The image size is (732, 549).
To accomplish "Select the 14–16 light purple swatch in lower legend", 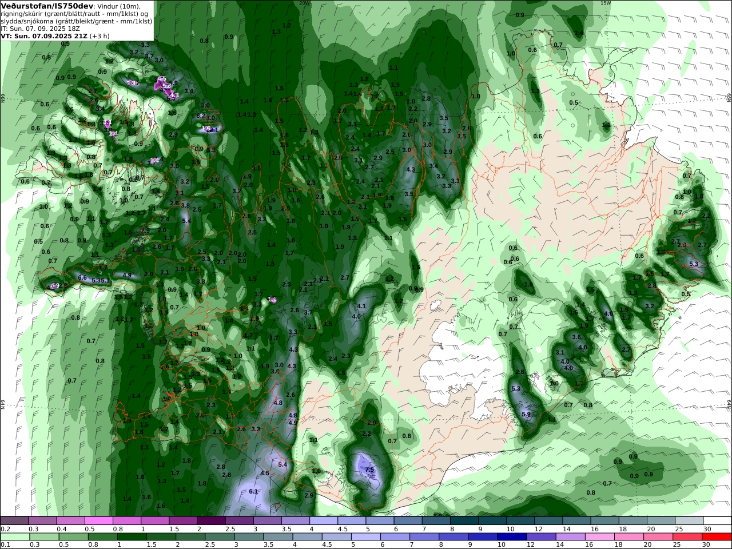I will coord(570,537).
